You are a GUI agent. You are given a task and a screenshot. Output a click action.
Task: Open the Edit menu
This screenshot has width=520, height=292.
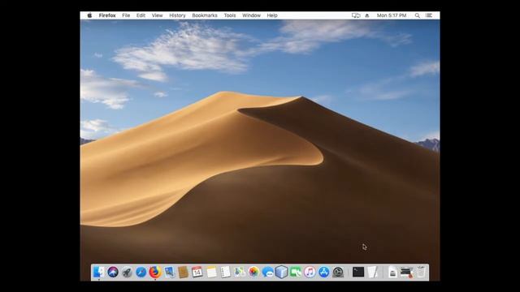pyautogui.click(x=141, y=15)
